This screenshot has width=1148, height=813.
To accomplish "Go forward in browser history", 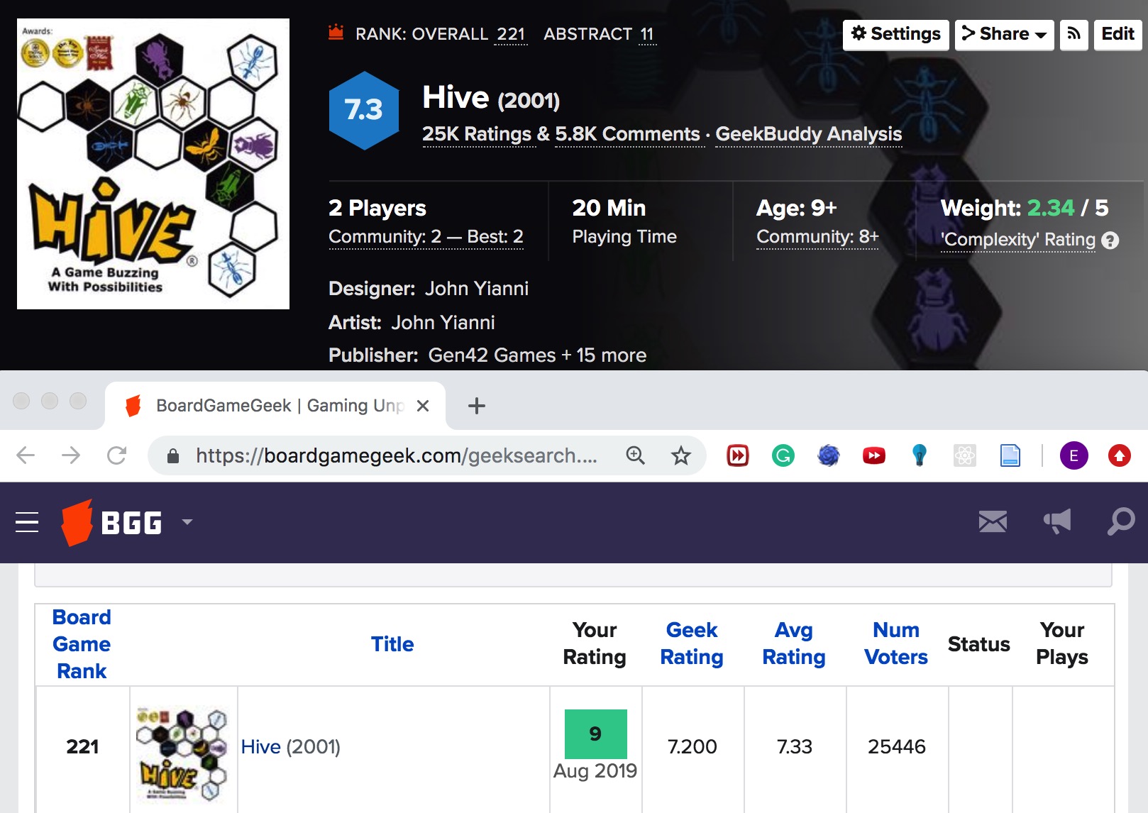I will 71,455.
